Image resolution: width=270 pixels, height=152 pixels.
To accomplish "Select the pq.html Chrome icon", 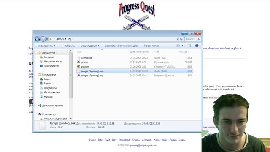I will pos(79,67).
